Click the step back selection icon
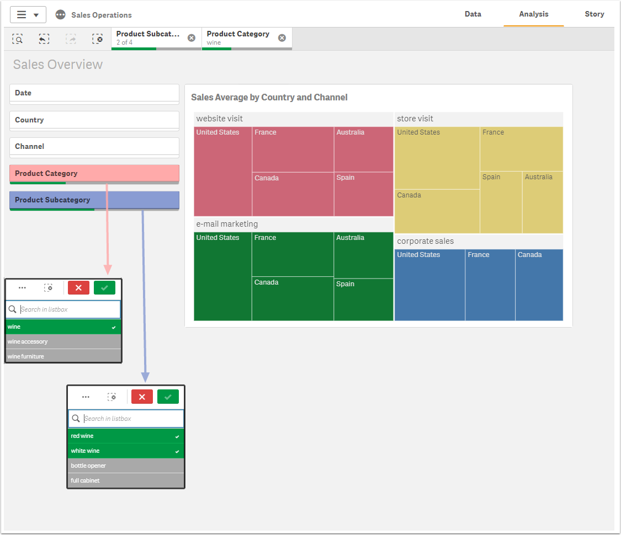Viewport: 621px width, 535px height. (x=44, y=39)
